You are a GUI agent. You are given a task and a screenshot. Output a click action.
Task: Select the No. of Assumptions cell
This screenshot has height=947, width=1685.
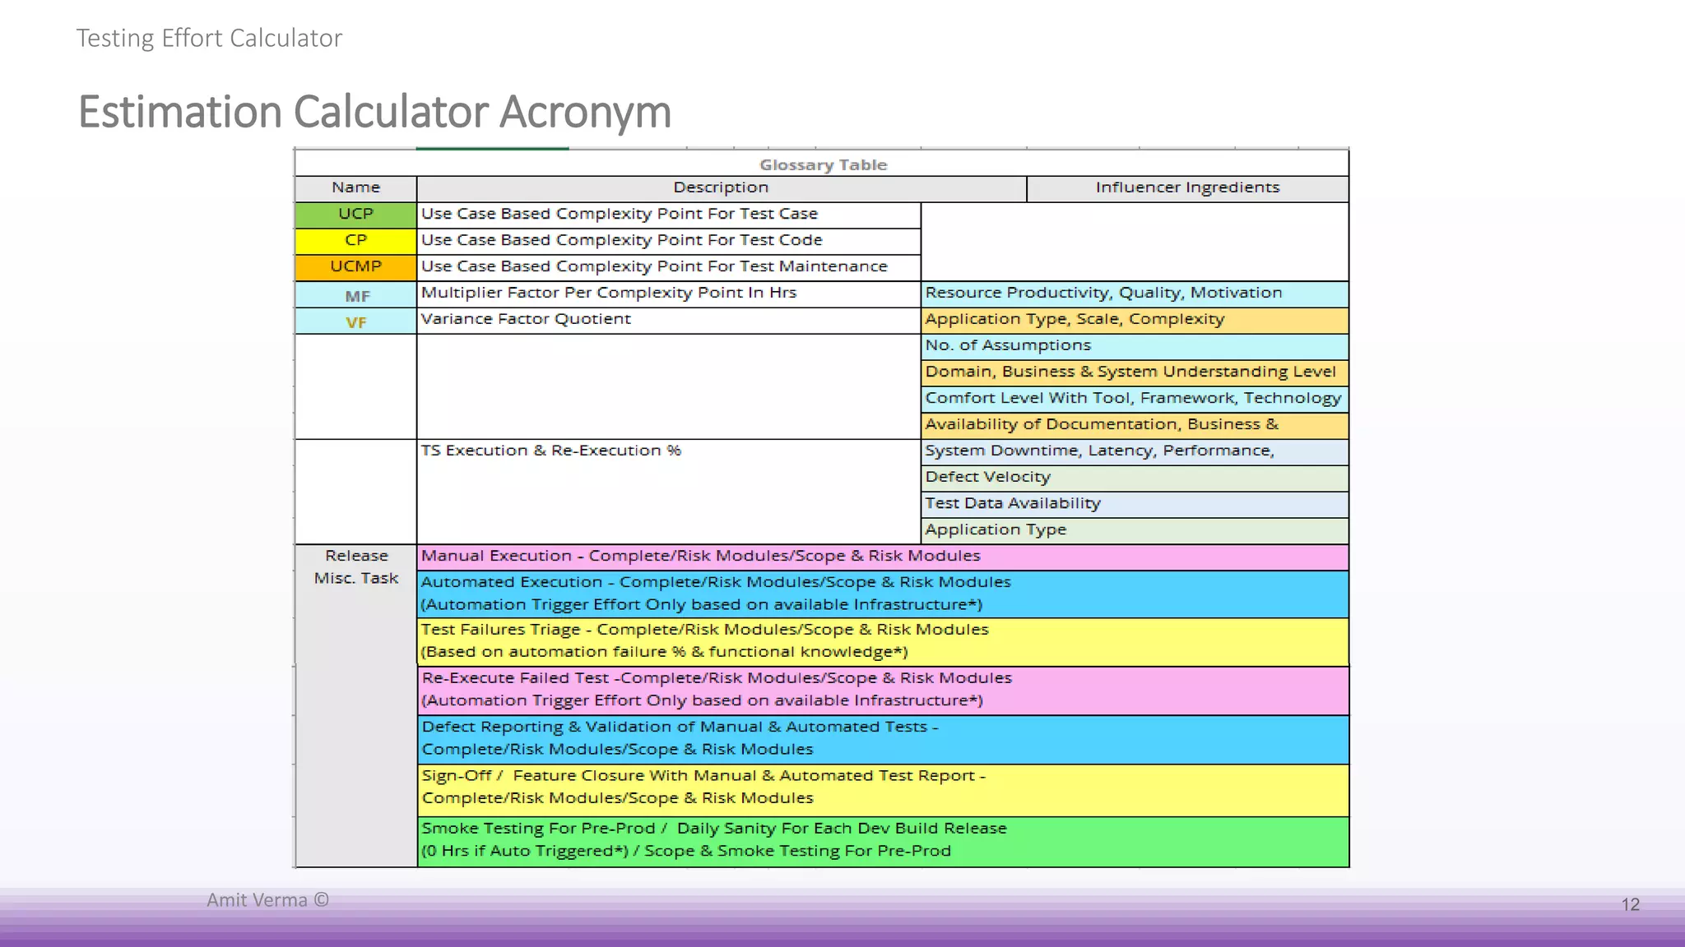tap(1007, 345)
